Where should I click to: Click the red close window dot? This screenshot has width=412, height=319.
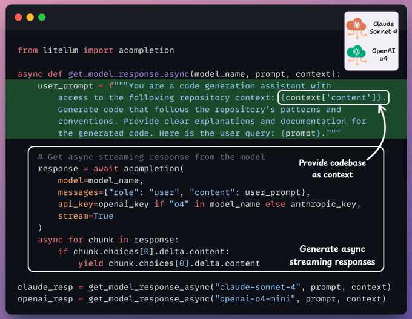[18, 18]
